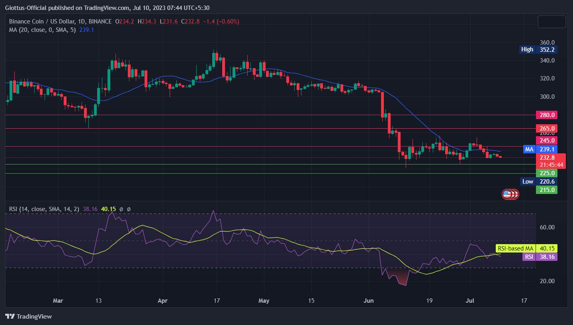
Task: Click the H234.3 high value in legend
Action: pyautogui.click(x=147, y=22)
